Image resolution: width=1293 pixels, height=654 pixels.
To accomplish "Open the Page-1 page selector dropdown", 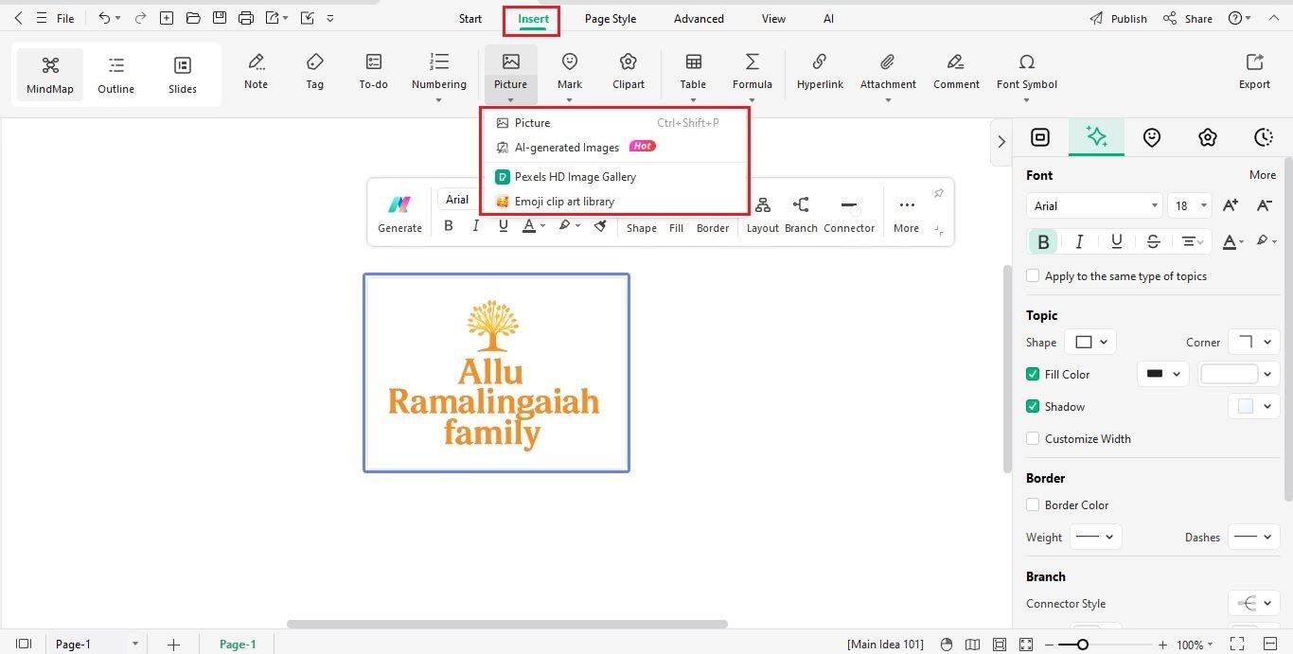I will coord(95,644).
